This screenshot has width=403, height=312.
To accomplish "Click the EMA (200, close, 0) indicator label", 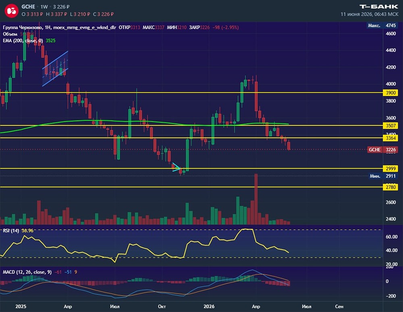I will pyautogui.click(x=23, y=41).
